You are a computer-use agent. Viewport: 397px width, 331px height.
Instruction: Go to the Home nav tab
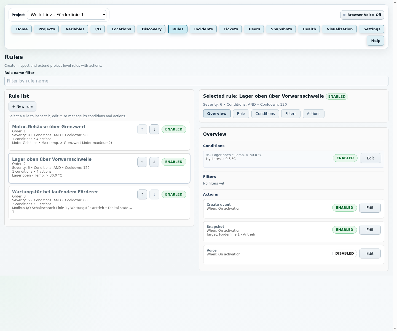point(22,29)
